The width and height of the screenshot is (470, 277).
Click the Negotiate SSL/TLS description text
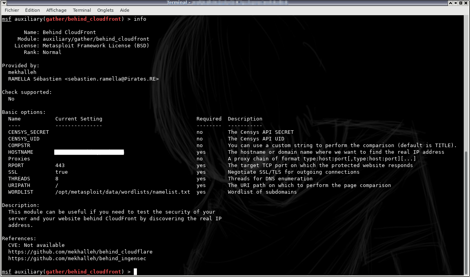click(x=293, y=172)
